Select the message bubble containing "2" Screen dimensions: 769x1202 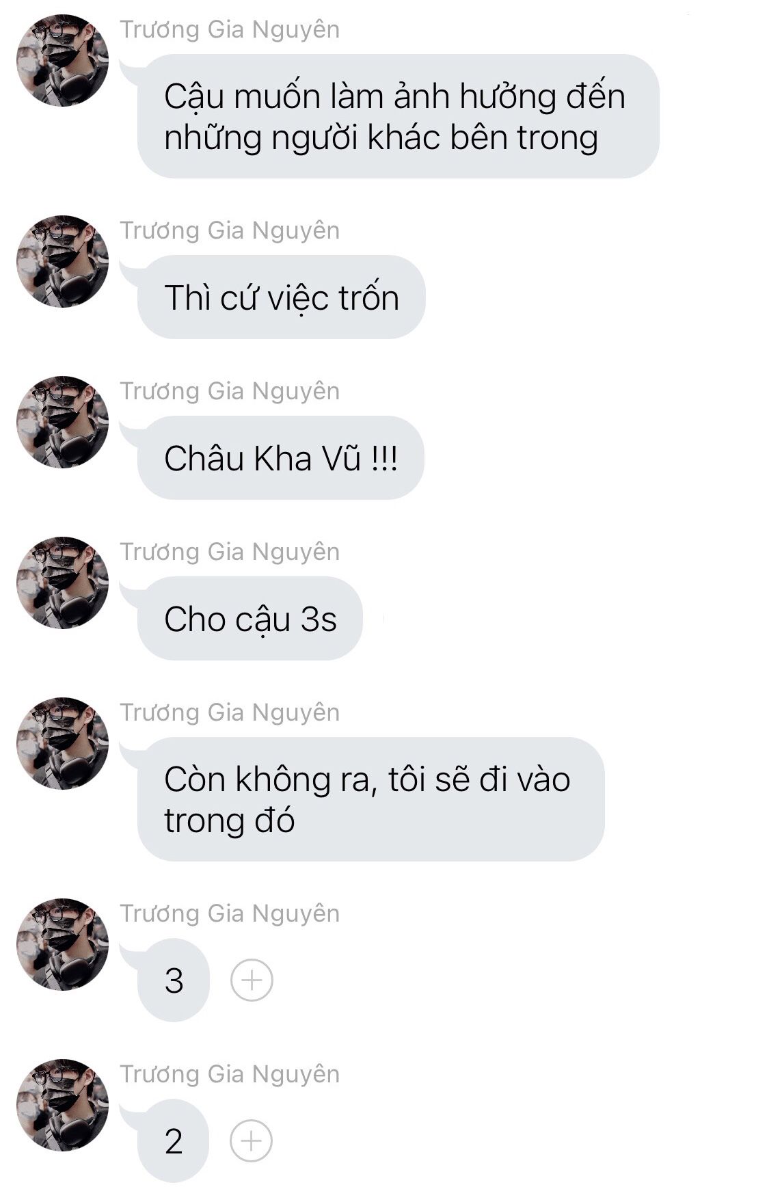tap(173, 1141)
